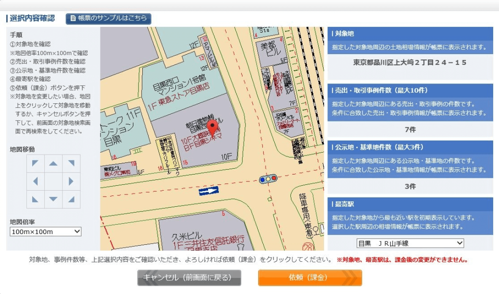The width and height of the screenshot is (499, 294).
Task: Click the blue one-way arrow sign on map
Action: coord(209,191)
